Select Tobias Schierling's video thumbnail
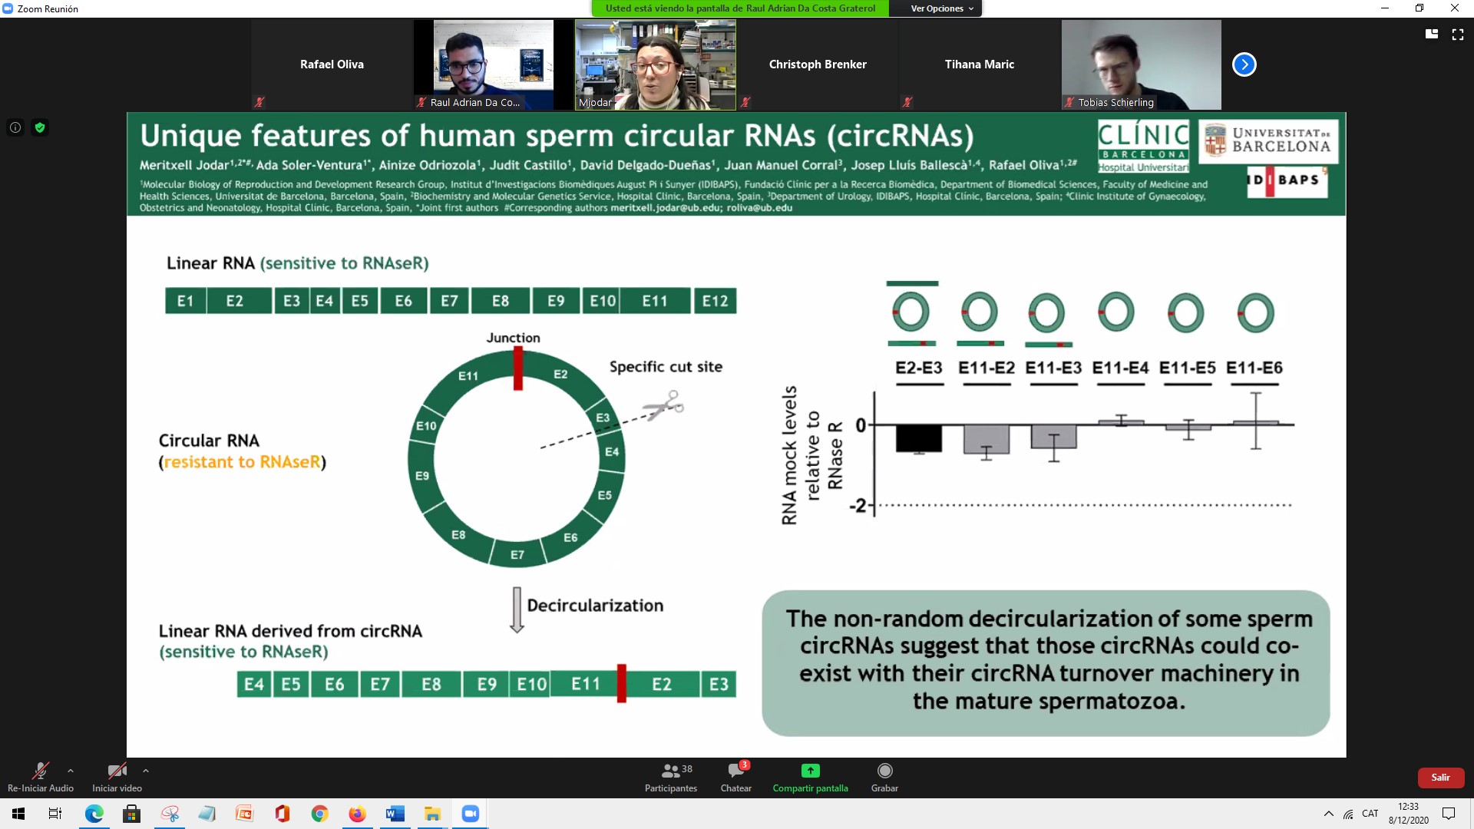The image size is (1474, 829). point(1141,64)
